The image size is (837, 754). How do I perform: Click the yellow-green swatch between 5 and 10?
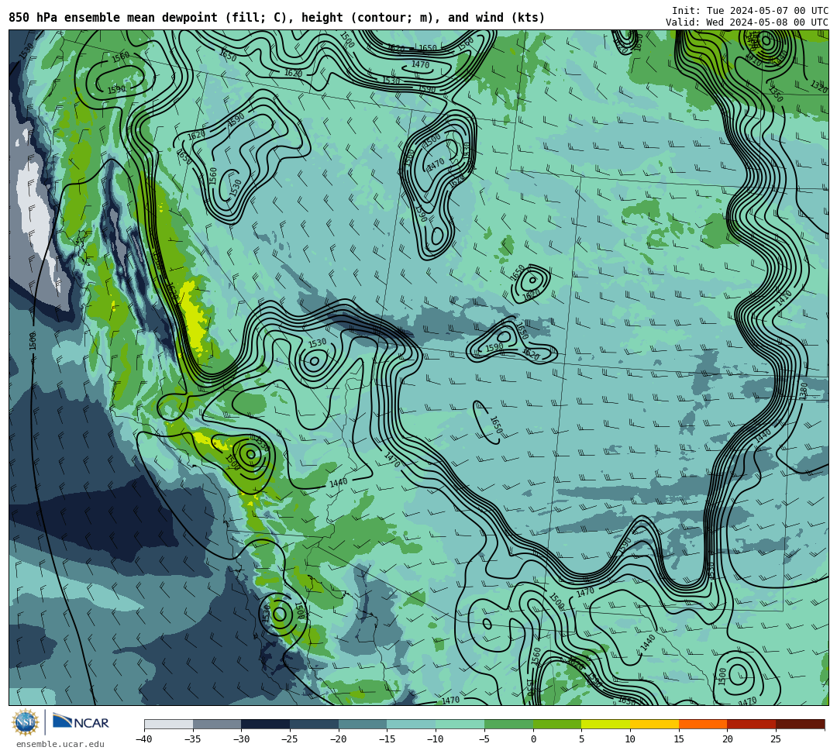pyautogui.click(x=606, y=724)
